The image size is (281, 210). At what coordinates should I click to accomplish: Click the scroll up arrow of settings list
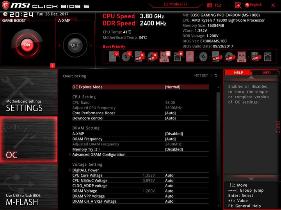tap(218, 87)
